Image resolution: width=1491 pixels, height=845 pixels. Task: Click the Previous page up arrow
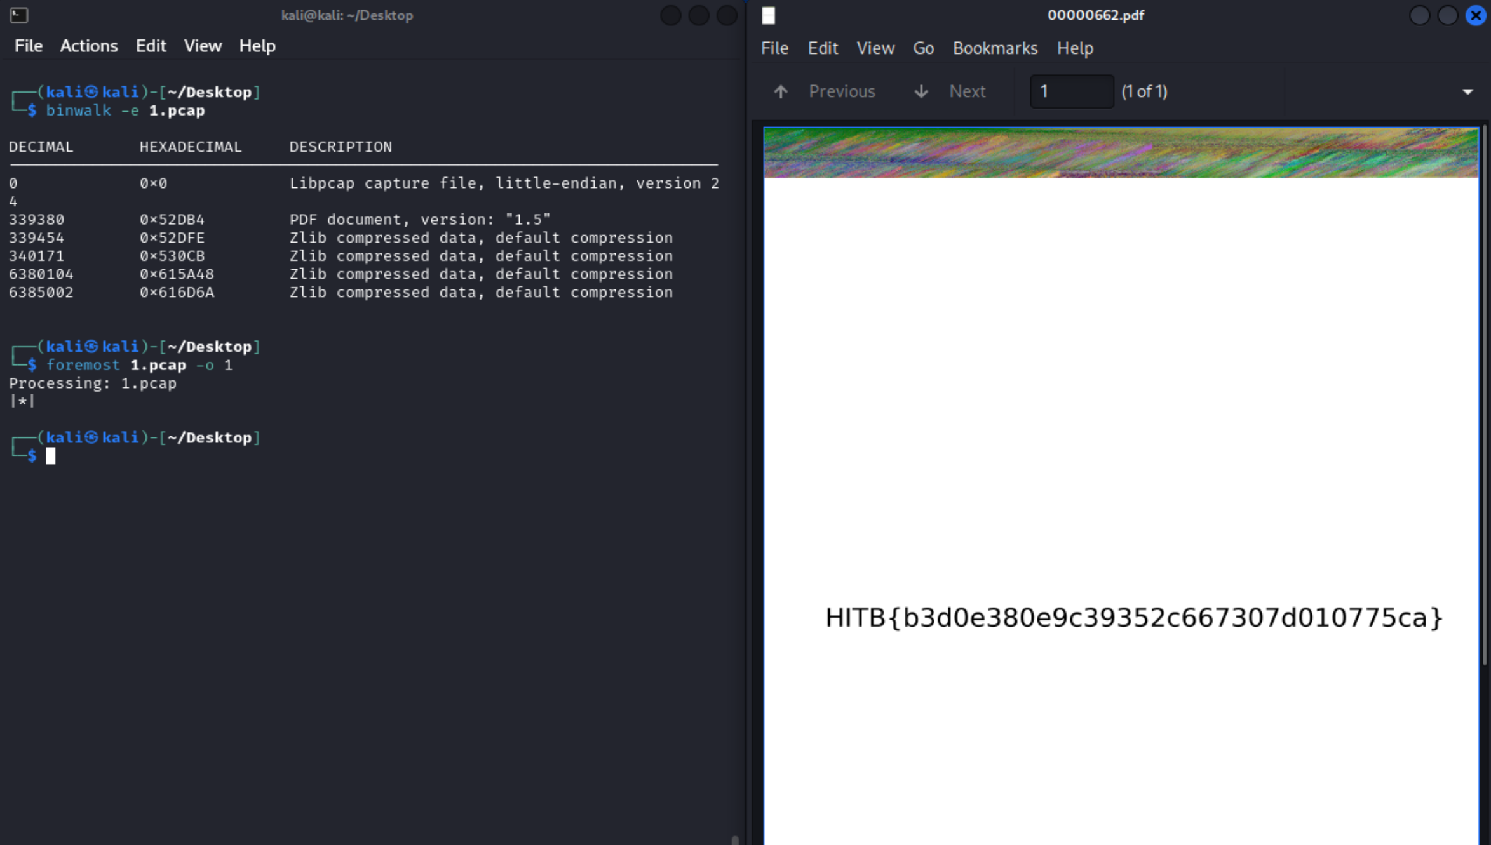(x=781, y=91)
